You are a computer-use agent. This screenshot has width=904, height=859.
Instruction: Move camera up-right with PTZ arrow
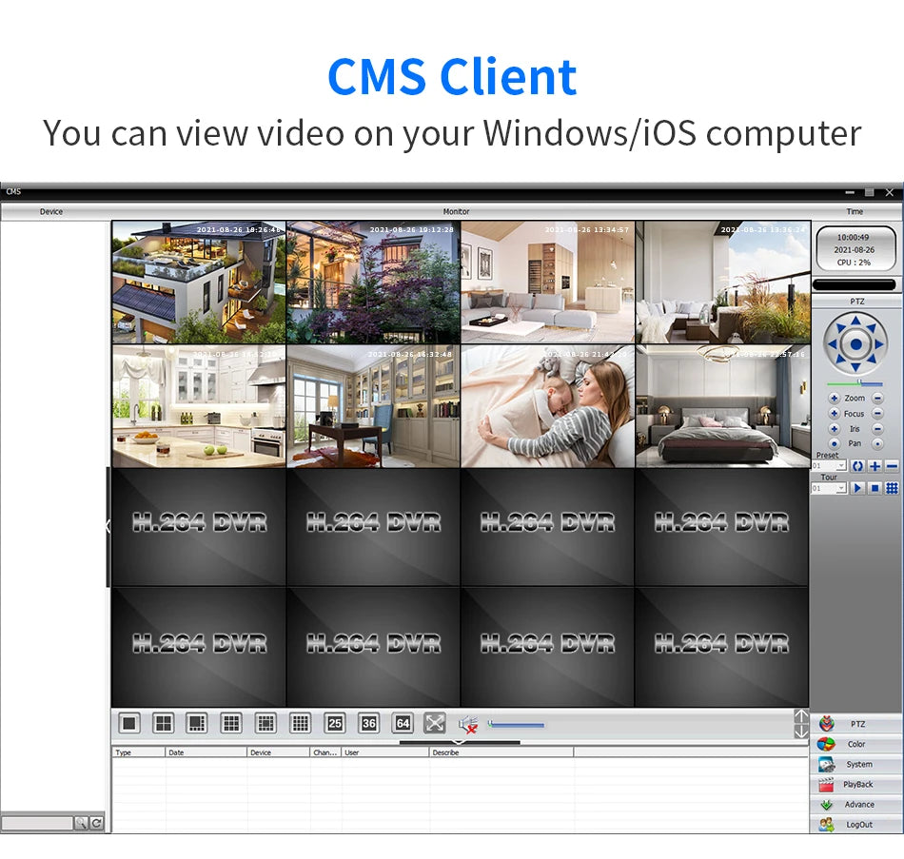tap(872, 328)
